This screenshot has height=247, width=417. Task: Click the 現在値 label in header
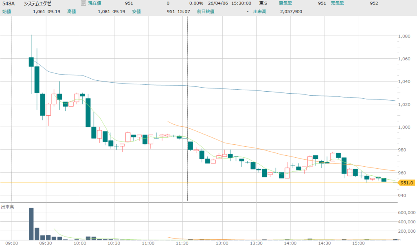pos(95,3)
